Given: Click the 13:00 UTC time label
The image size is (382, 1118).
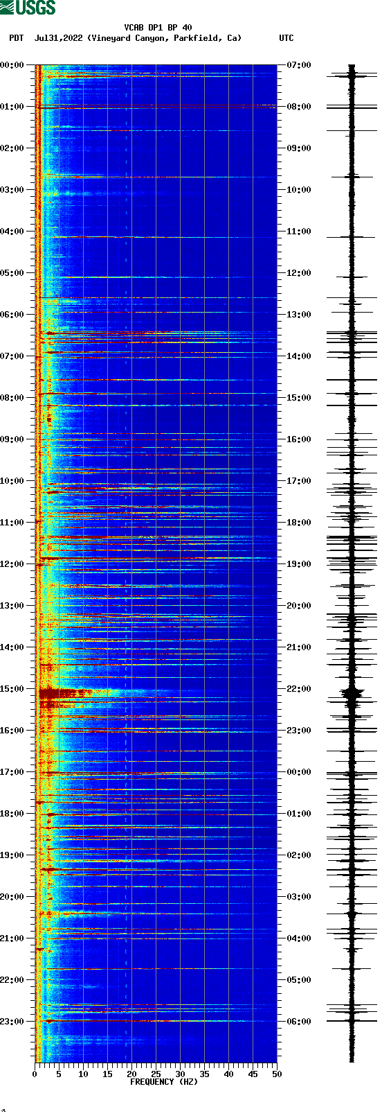Looking at the screenshot, I should click(299, 315).
